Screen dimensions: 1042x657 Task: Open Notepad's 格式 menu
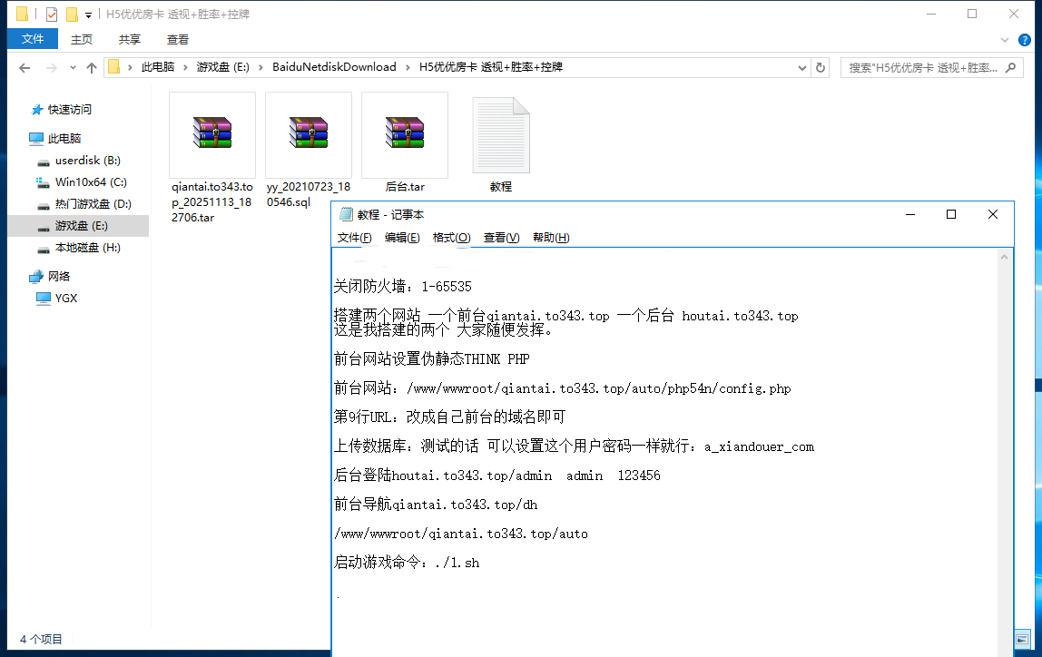click(x=451, y=238)
